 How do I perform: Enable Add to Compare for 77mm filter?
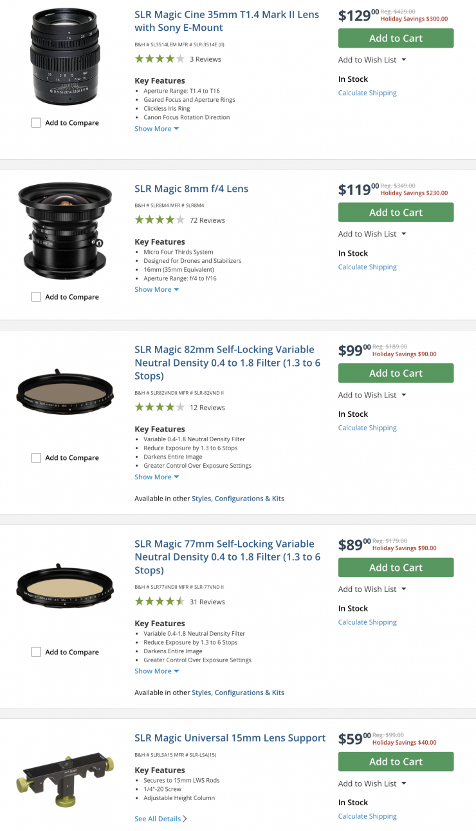click(37, 652)
